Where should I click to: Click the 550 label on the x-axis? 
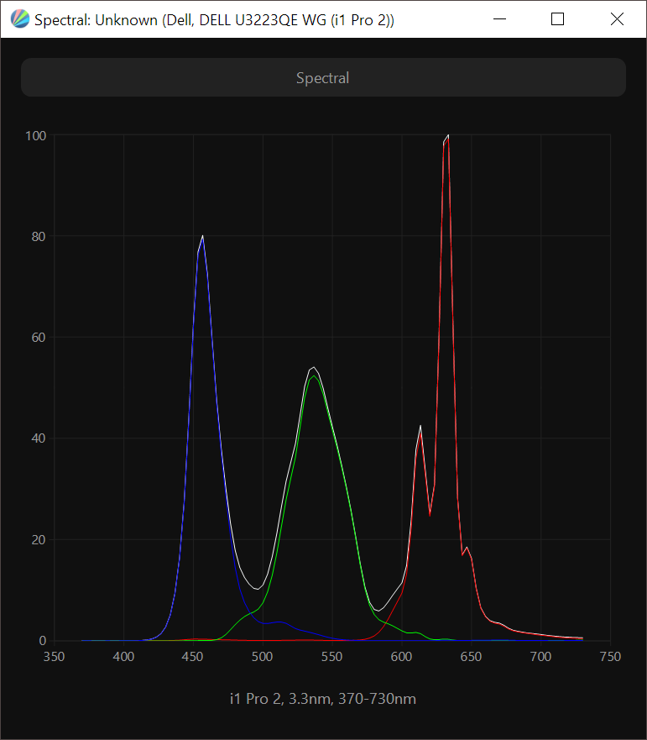[x=332, y=657]
